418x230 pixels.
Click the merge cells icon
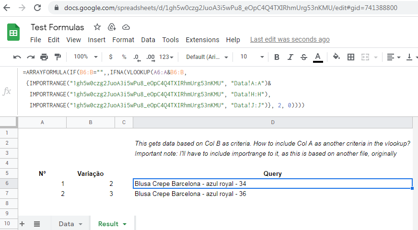click(x=365, y=57)
